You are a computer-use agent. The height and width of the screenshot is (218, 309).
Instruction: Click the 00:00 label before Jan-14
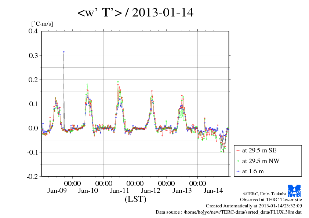(x=197, y=183)
